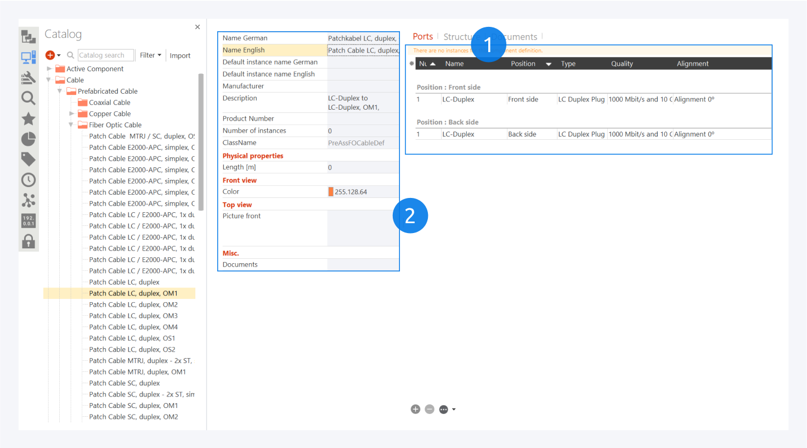Click the red add button in Catalog
Screen dimensions: 807x448
(50, 55)
